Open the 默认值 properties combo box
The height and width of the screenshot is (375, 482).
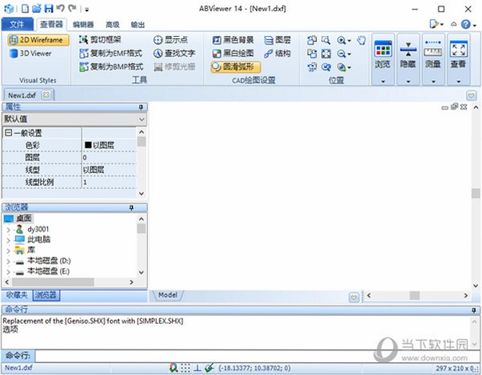[x=74, y=119]
